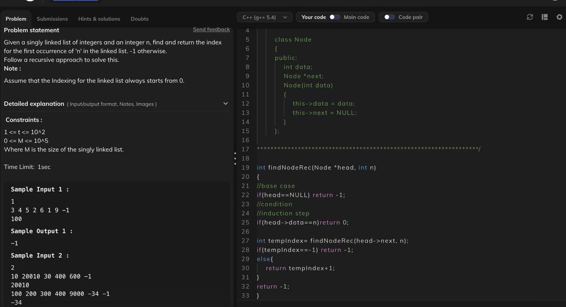Click the Detailed explanation heading
This screenshot has width=566, height=307.
[x=34, y=103]
